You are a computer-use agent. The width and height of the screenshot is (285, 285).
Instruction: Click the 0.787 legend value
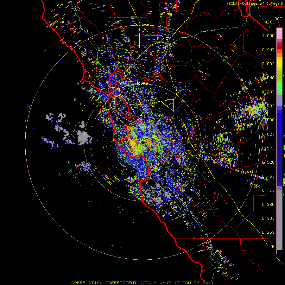point(268,92)
